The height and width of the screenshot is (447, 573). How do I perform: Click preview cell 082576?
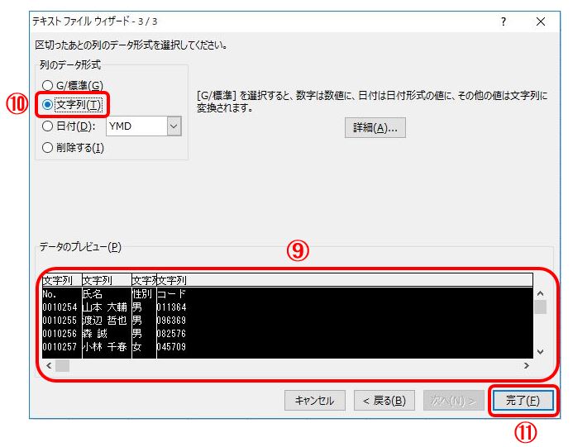click(171, 334)
